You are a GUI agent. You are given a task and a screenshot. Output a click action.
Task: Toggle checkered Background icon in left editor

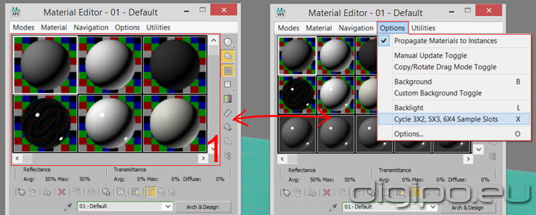(228, 70)
